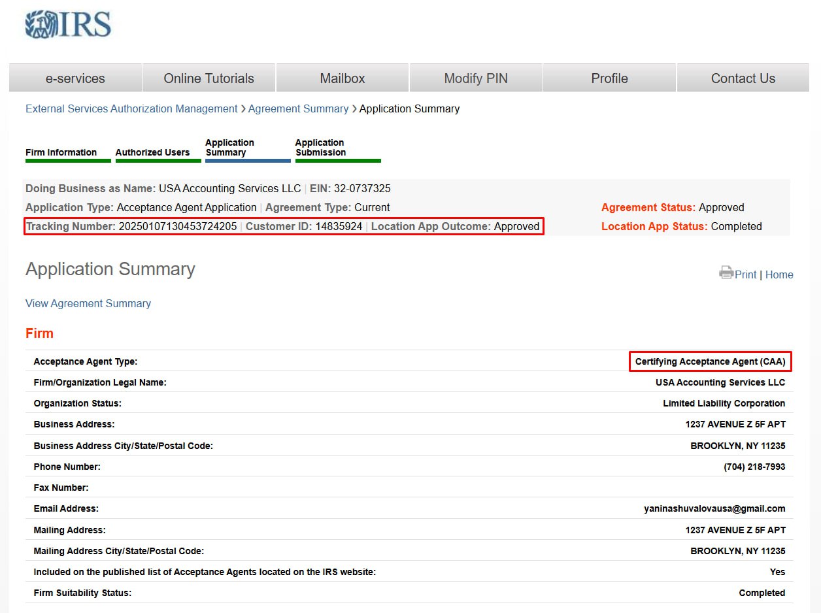
Task: Click the Firm Suitability Status Completed value
Action: pyautogui.click(x=762, y=593)
